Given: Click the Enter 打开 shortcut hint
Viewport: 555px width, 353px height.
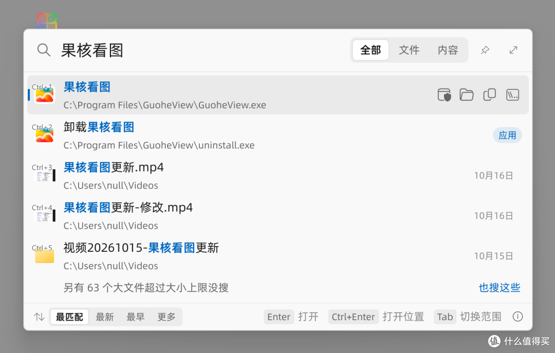Looking at the screenshot, I should click(x=291, y=317).
